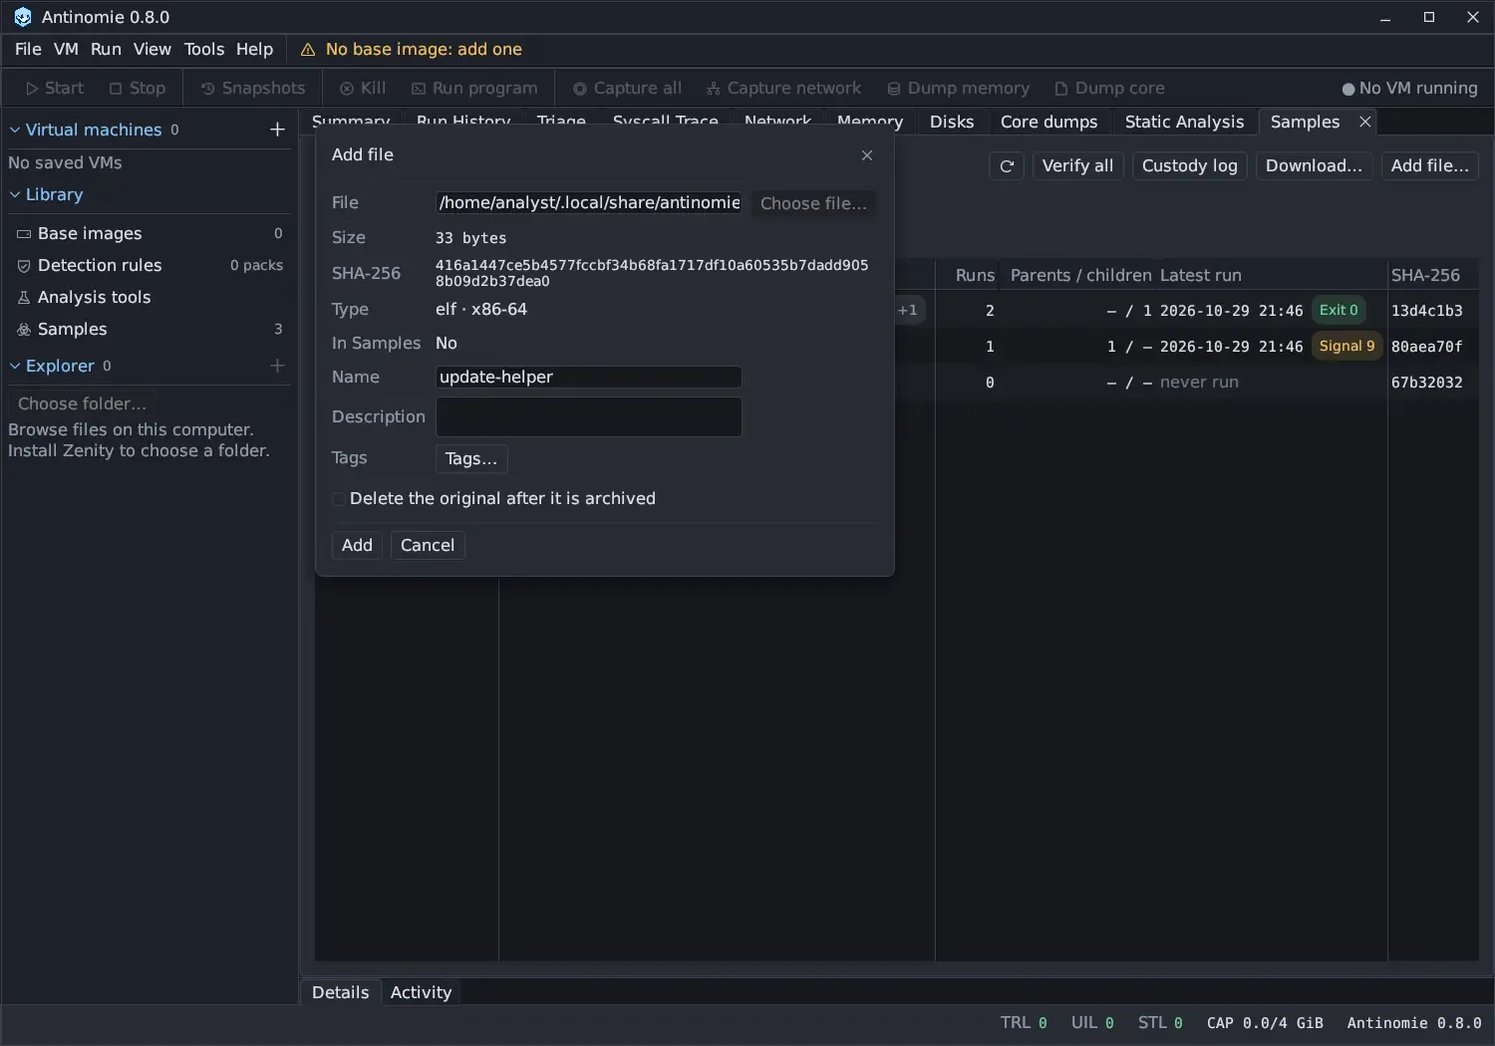Click Capture network in the toolbar
1495x1046 pixels.
(x=784, y=88)
